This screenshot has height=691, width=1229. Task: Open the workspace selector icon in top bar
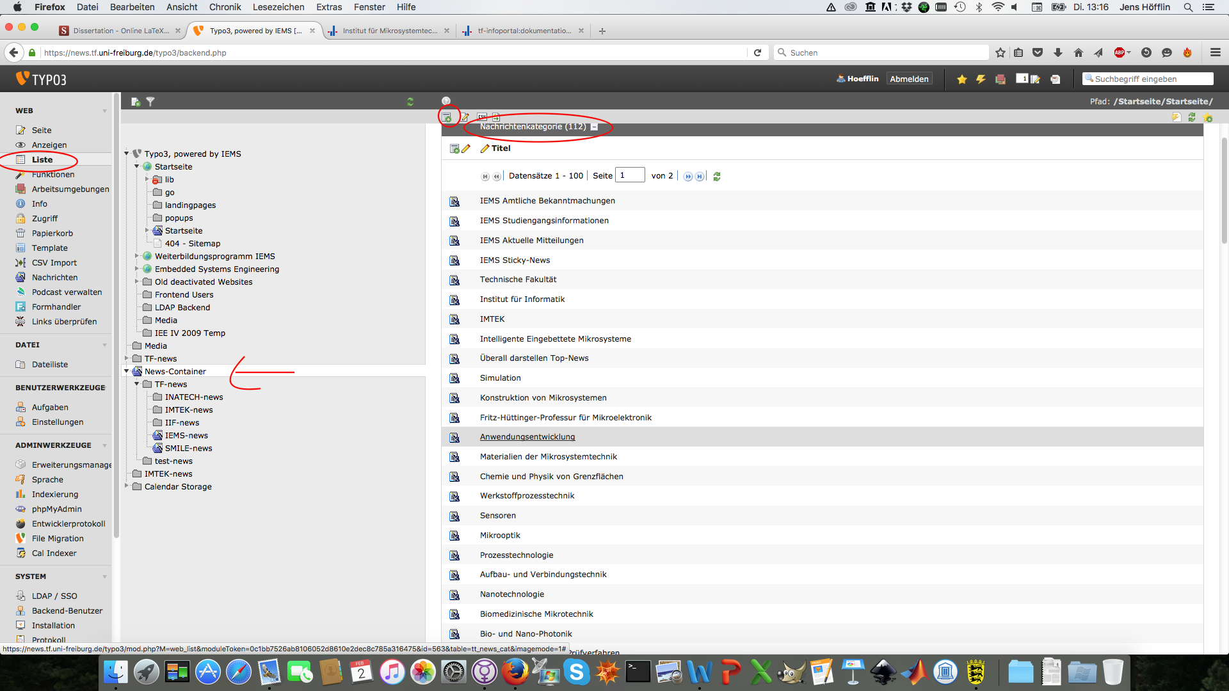pos(1000,79)
